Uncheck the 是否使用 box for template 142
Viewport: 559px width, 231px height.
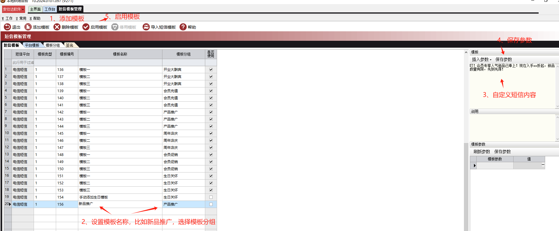tap(211, 112)
